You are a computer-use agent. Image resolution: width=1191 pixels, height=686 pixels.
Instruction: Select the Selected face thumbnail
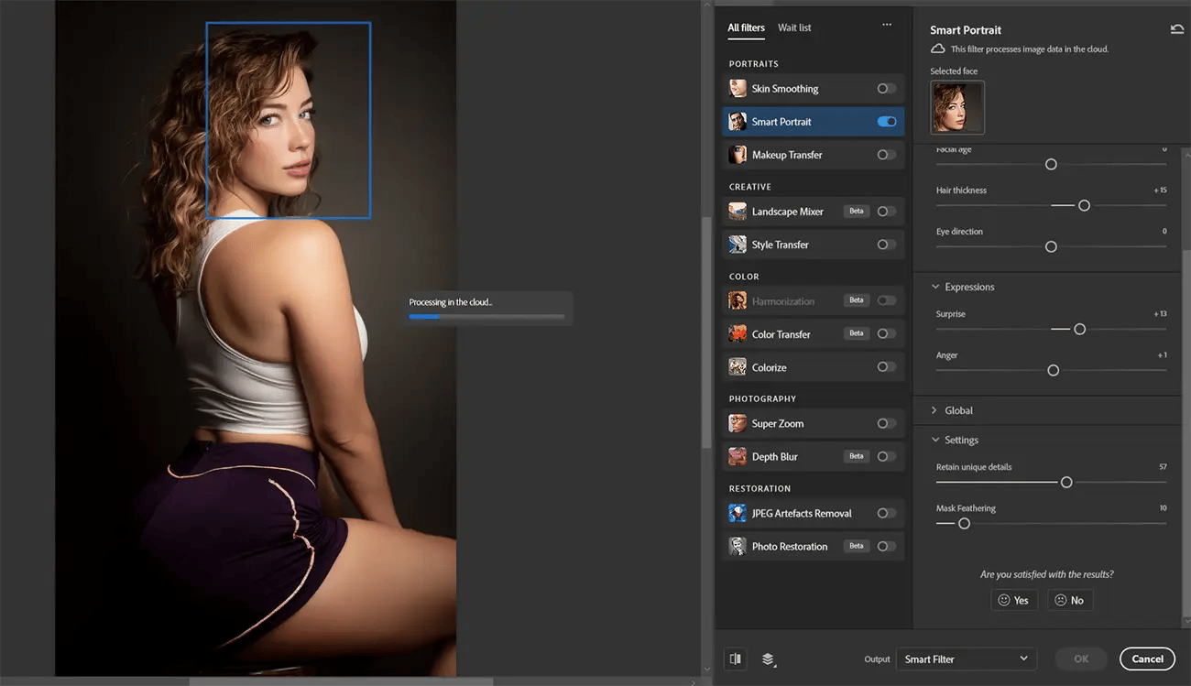pyautogui.click(x=957, y=107)
